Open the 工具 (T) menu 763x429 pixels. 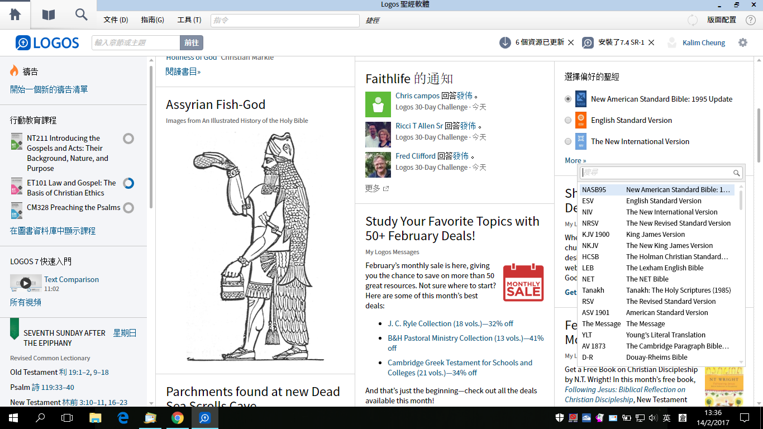[189, 20]
